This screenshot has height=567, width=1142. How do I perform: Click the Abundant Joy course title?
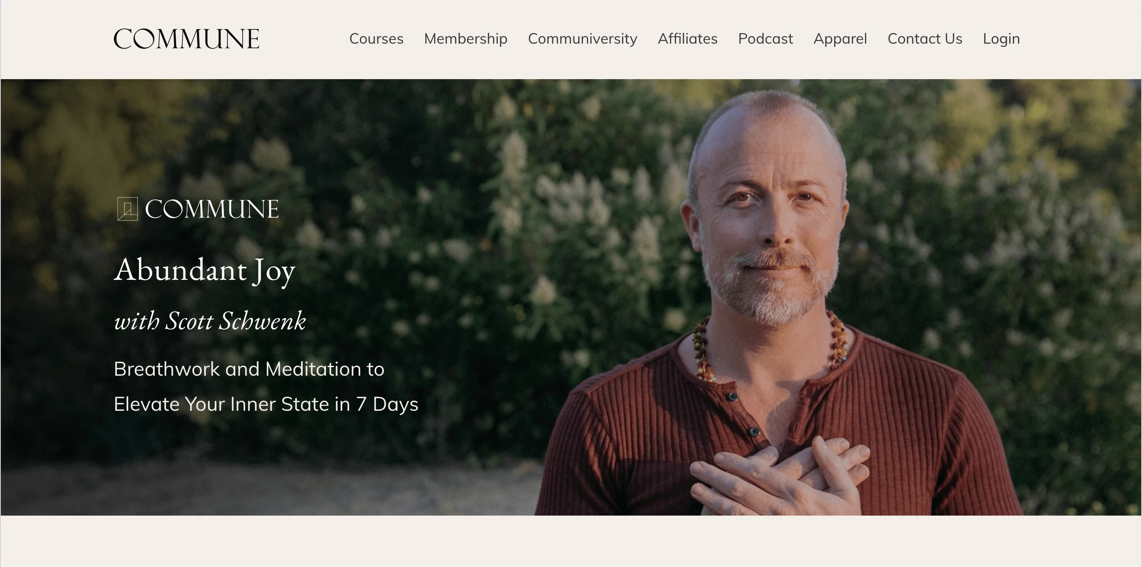click(x=204, y=270)
